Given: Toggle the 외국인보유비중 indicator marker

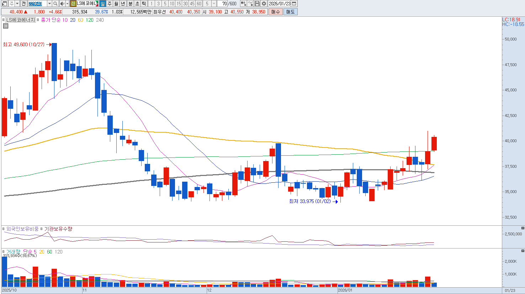Looking at the screenshot, I should click(4, 229).
